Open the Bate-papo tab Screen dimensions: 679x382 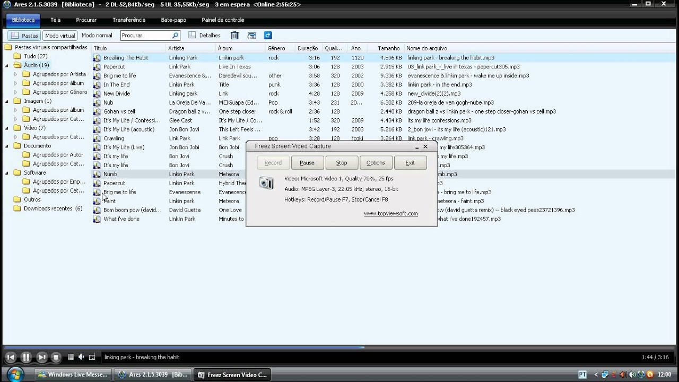click(173, 20)
